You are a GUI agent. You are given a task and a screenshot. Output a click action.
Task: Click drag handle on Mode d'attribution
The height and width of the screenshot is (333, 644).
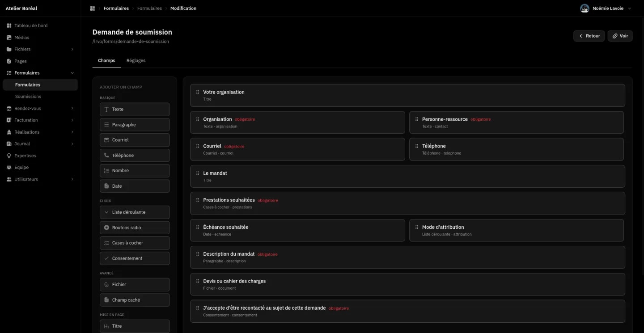tap(417, 227)
